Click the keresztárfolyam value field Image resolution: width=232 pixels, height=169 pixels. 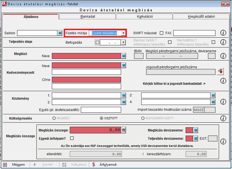196,154
